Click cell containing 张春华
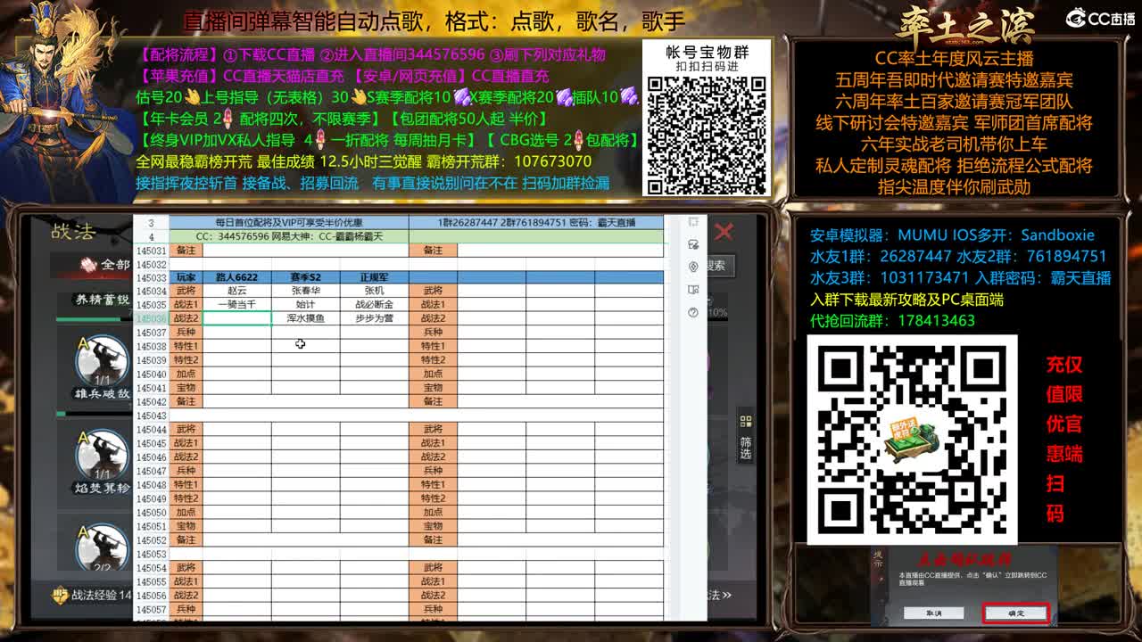The width and height of the screenshot is (1142, 642). click(x=306, y=291)
